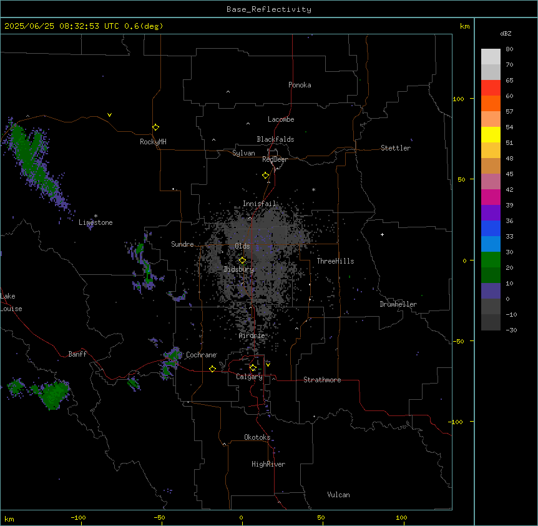Click the dBZ legend heading
This screenshot has height=526, width=538.
pyautogui.click(x=506, y=33)
